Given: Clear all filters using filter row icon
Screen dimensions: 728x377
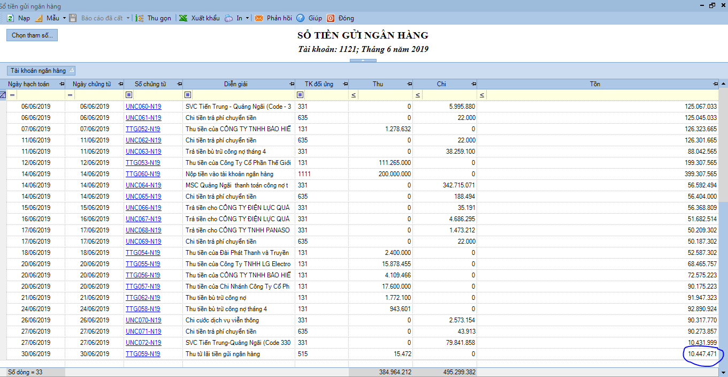Looking at the screenshot, I should tap(3, 95).
